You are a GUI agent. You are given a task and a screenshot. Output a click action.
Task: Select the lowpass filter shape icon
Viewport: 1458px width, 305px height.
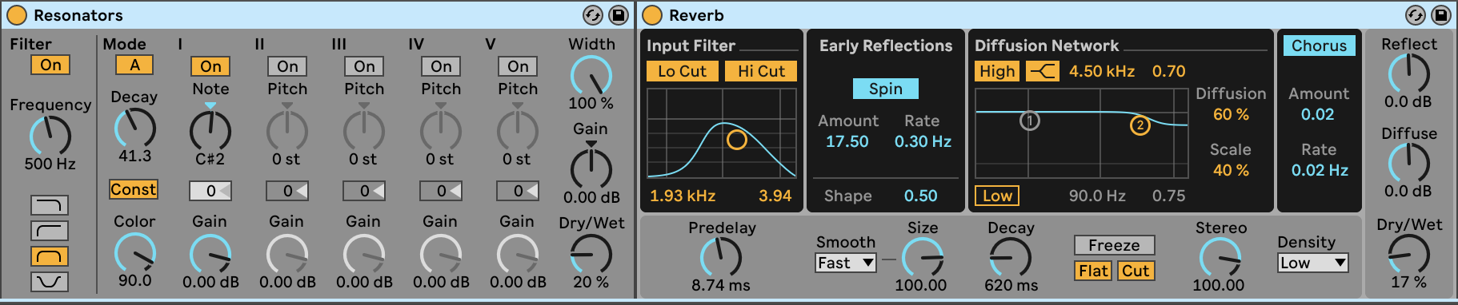[x=50, y=205]
